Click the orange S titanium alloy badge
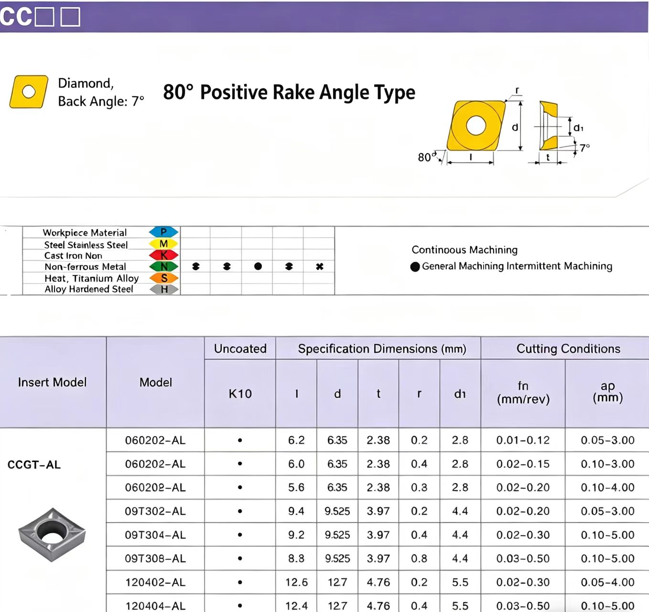The width and height of the screenshot is (649, 612). [163, 278]
